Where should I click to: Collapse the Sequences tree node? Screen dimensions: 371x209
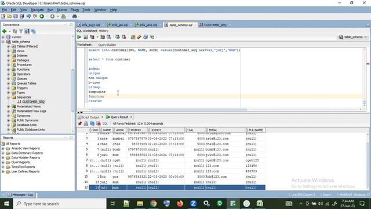pyautogui.click(x=8, y=97)
